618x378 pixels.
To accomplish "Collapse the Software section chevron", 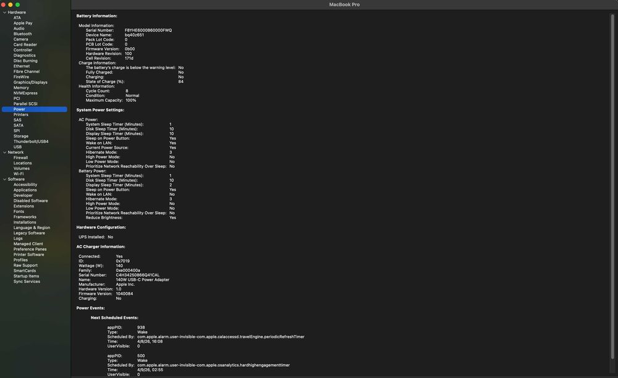I will (x=5, y=179).
